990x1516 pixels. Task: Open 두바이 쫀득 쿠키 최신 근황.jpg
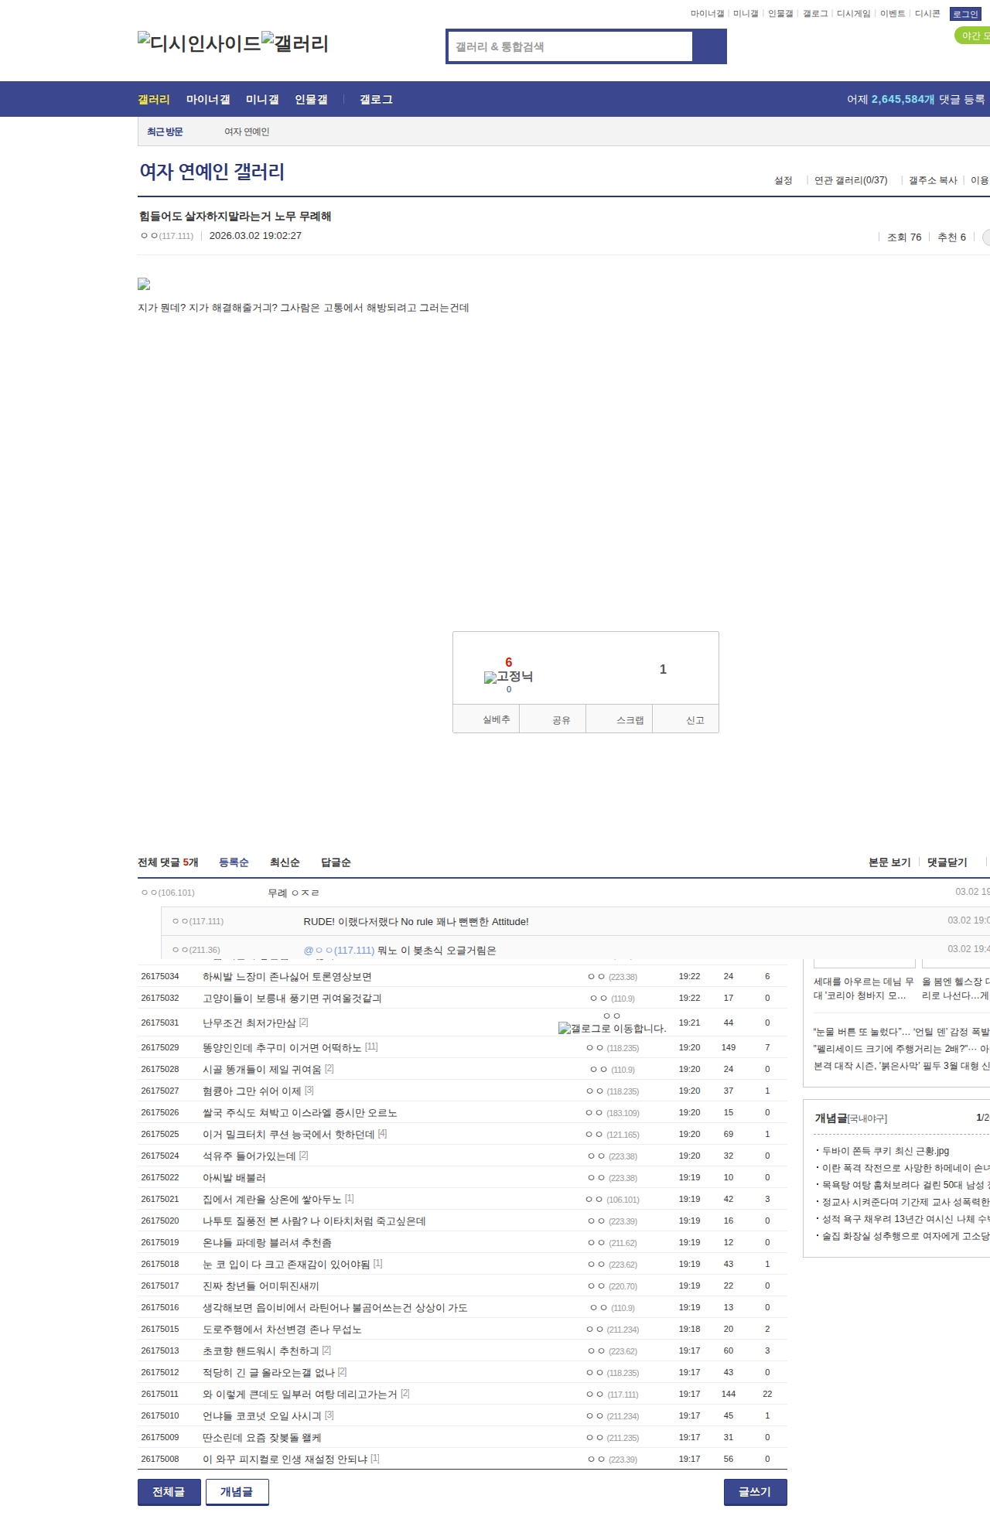coord(886,1151)
